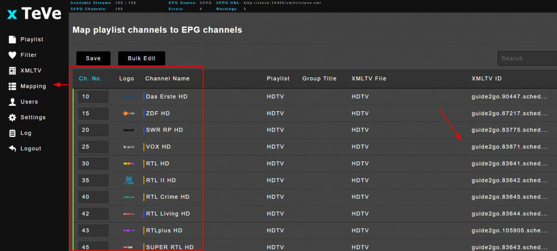
Task: Click the RTL HD channel logo
Action: pyautogui.click(x=129, y=163)
